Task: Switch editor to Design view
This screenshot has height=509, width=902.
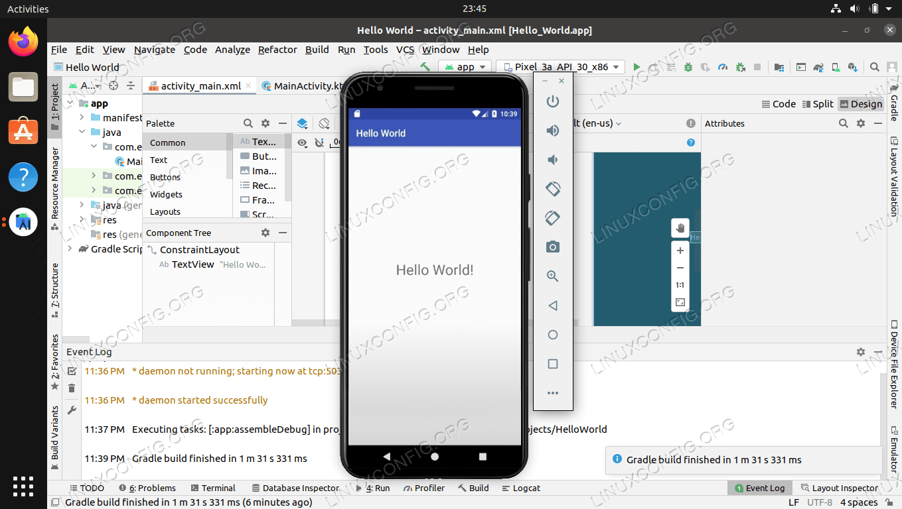Action: point(862,104)
